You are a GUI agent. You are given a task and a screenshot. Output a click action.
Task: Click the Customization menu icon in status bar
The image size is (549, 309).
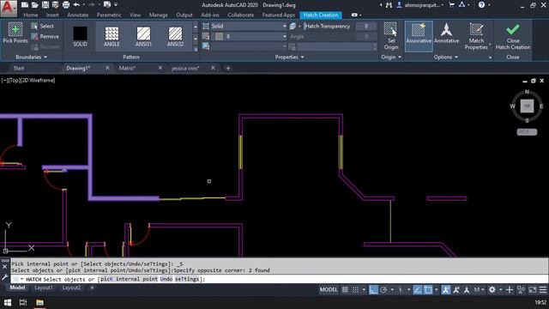pos(543,290)
